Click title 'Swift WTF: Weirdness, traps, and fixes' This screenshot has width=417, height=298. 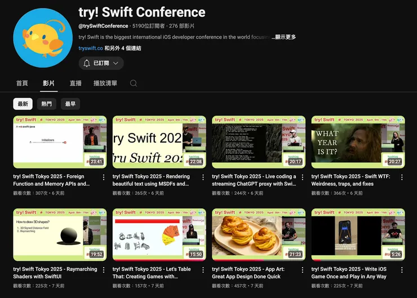(351, 180)
